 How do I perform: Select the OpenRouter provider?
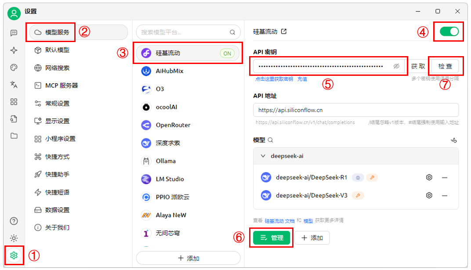pyautogui.click(x=188, y=125)
